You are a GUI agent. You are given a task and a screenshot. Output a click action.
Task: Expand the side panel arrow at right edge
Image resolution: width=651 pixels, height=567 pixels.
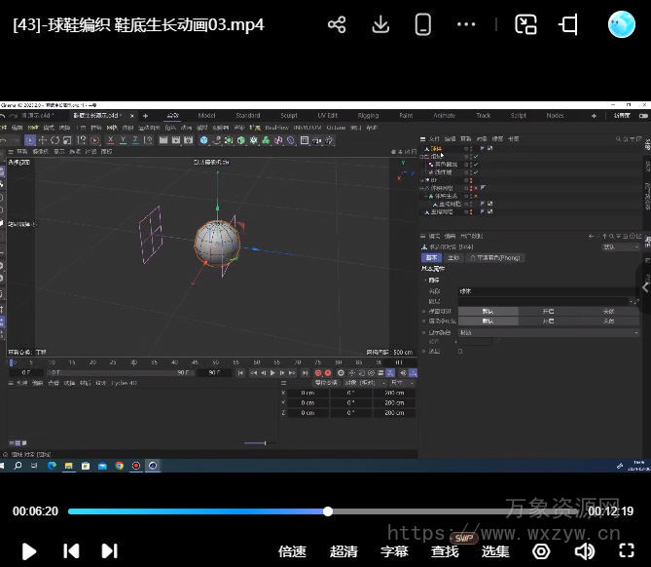tap(643, 287)
